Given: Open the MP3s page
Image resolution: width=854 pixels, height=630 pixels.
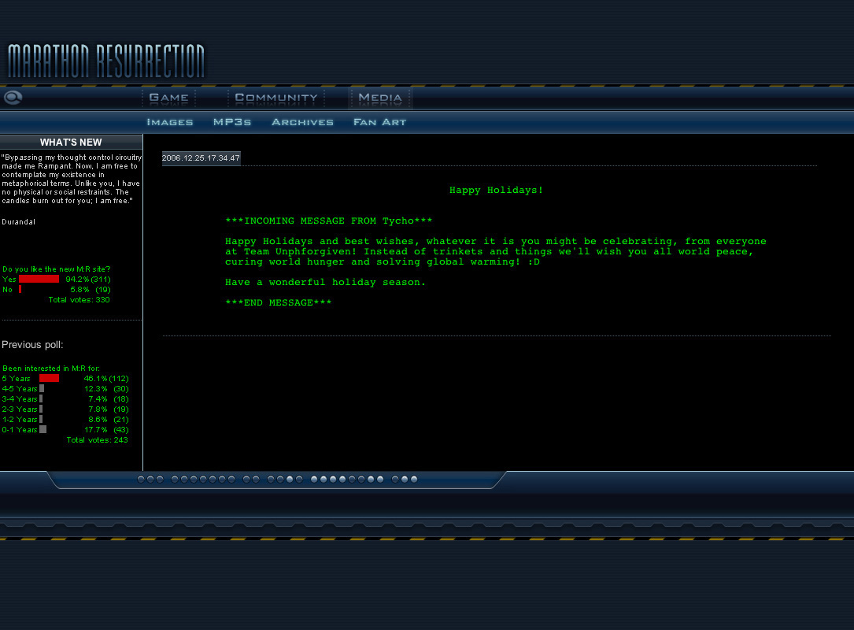Looking at the screenshot, I should point(232,122).
